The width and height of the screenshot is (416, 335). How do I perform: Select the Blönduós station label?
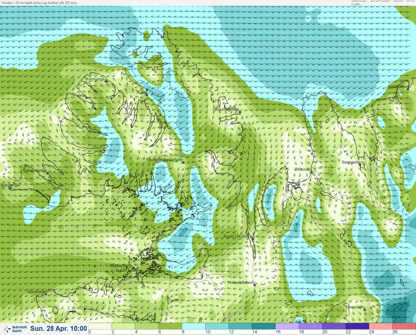(303, 169)
